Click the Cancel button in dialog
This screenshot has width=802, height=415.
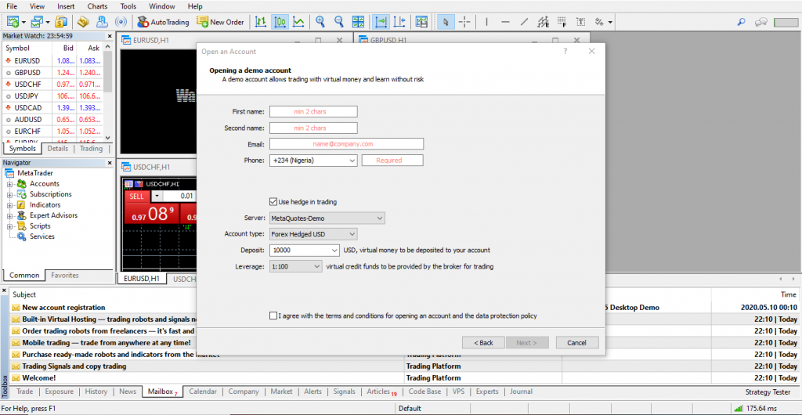pos(577,342)
